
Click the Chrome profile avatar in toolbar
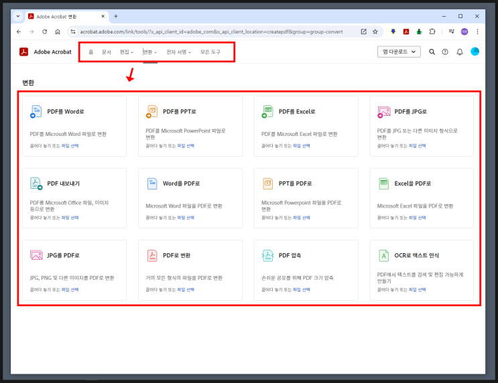point(464,31)
